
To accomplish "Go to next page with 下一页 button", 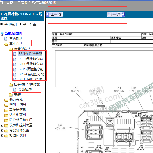I will coord(116,15).
